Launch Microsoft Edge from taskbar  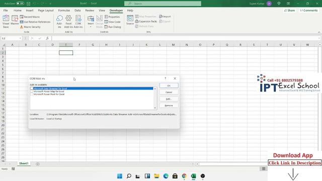(x=166, y=176)
